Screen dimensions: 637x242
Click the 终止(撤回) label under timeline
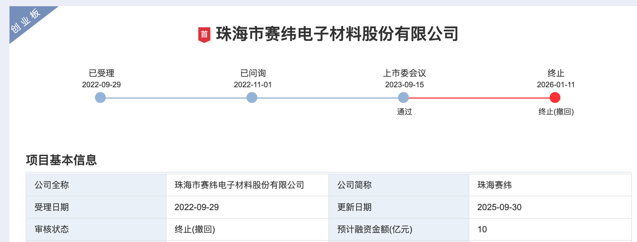(556, 112)
